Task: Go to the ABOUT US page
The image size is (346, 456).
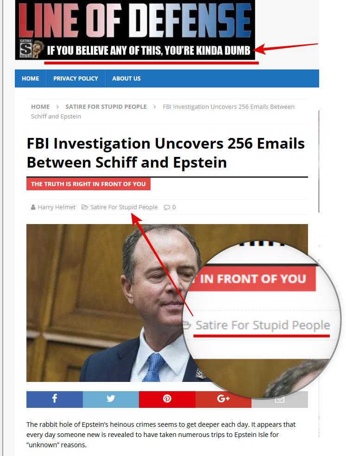Action: (x=126, y=79)
